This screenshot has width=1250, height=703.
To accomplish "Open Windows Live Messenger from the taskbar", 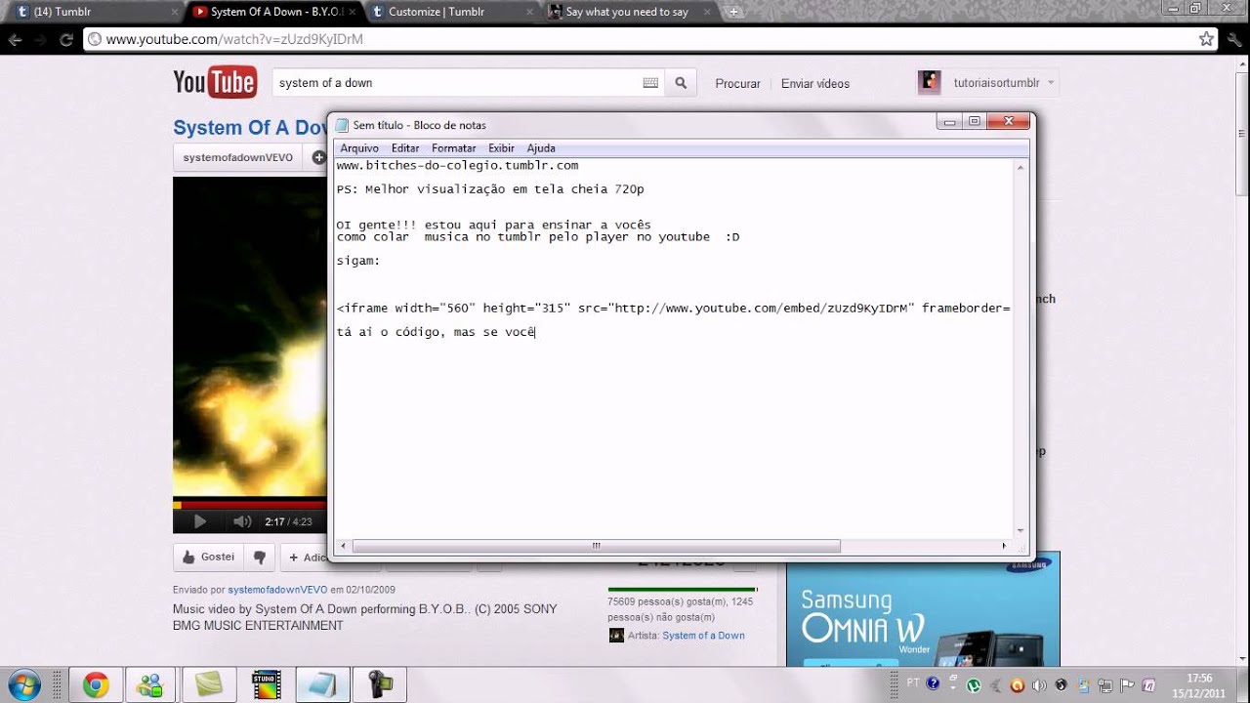I will pos(150,684).
